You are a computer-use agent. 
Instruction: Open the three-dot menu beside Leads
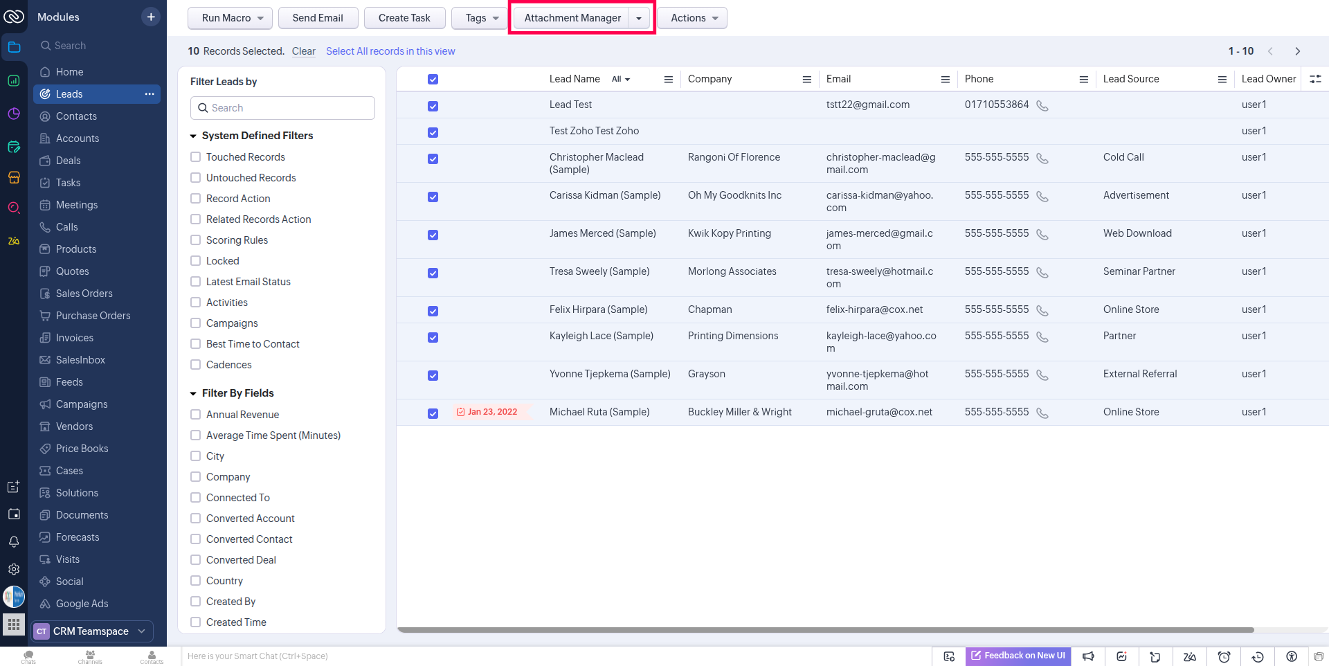(x=150, y=94)
